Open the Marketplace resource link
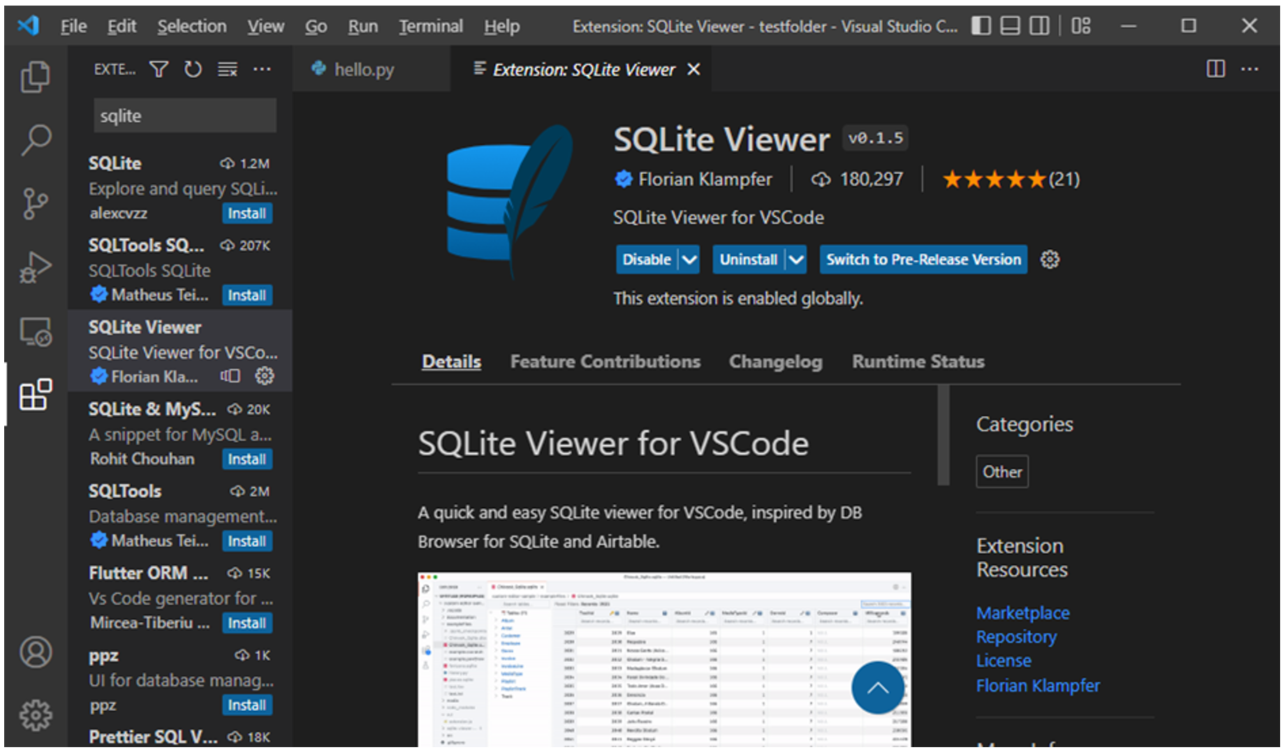Screen dimensions: 1285x752 (x=1022, y=613)
